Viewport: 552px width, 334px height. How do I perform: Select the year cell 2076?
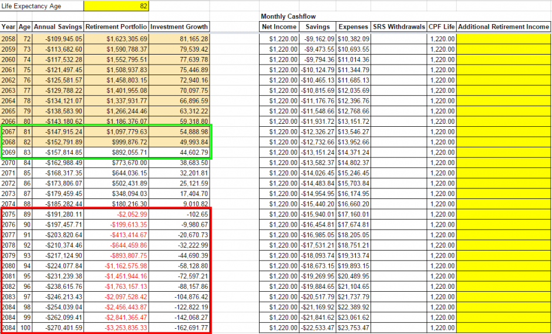tap(8, 225)
